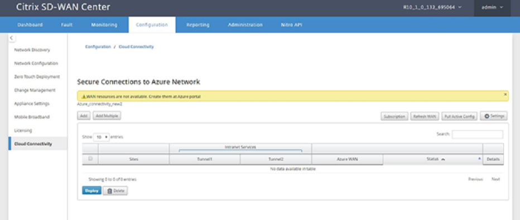This screenshot has width=520, height=220.
Task: Click the Details column header
Action: pos(493,159)
